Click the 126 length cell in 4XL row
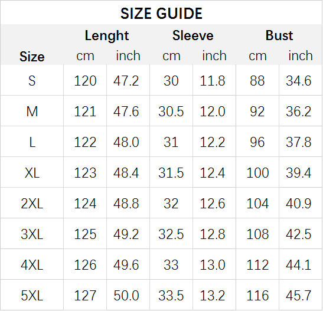Screen dimensions: 323x311 85,265
